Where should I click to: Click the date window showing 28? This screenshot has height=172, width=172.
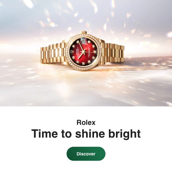(83, 41)
